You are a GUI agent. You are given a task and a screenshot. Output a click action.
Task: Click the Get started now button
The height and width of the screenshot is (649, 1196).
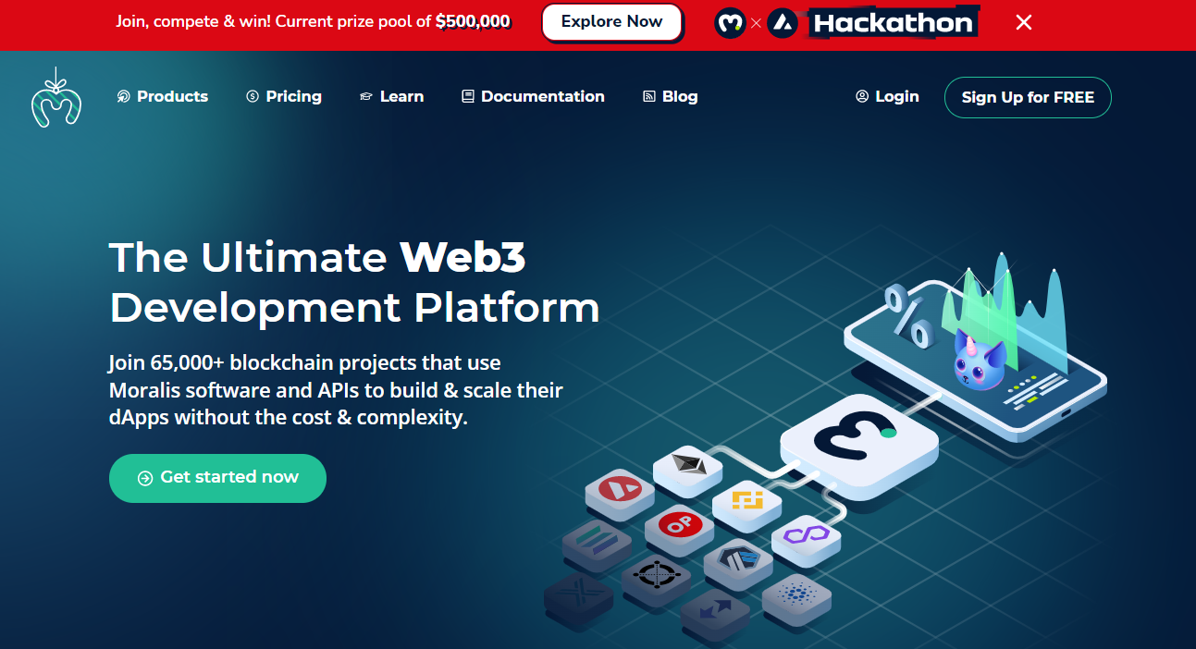[x=217, y=478]
